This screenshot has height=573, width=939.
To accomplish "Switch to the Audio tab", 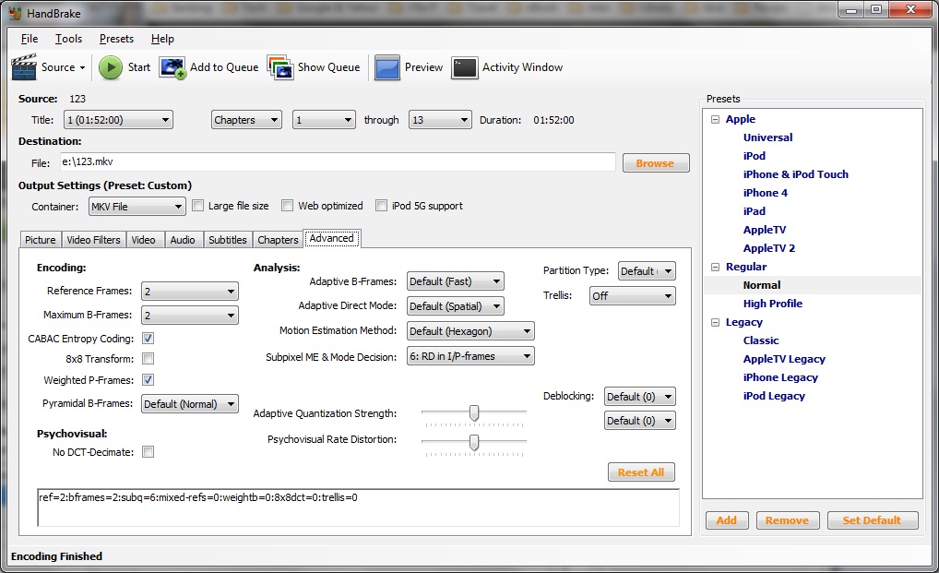I will pos(183,240).
